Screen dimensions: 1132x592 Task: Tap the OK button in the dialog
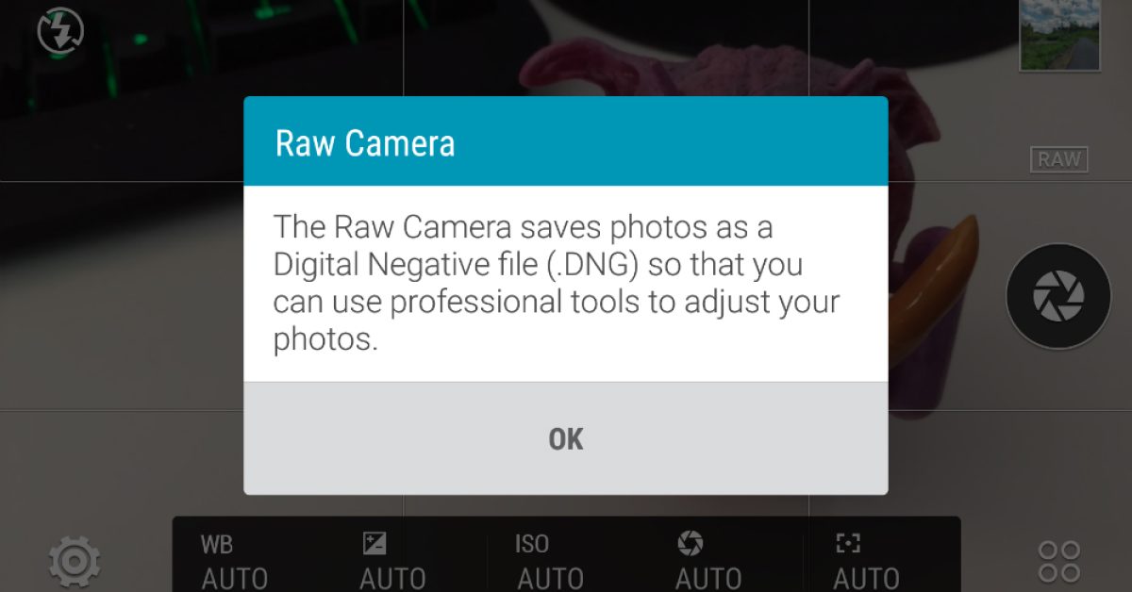(x=565, y=439)
